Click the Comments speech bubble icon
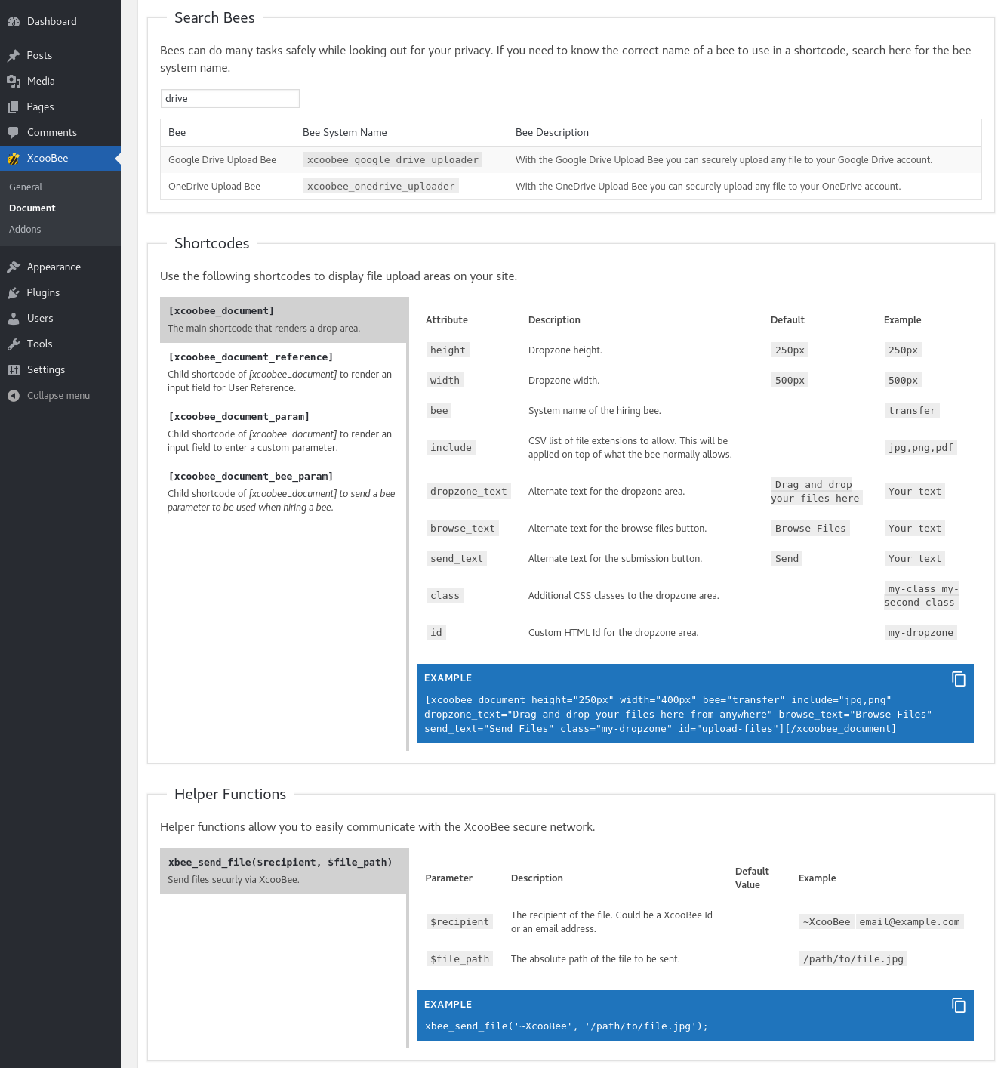The height and width of the screenshot is (1068, 1004). coord(14,132)
